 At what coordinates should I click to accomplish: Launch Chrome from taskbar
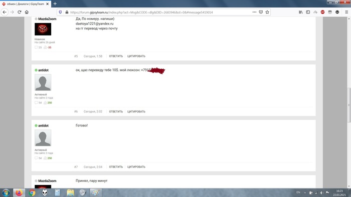click(32, 192)
